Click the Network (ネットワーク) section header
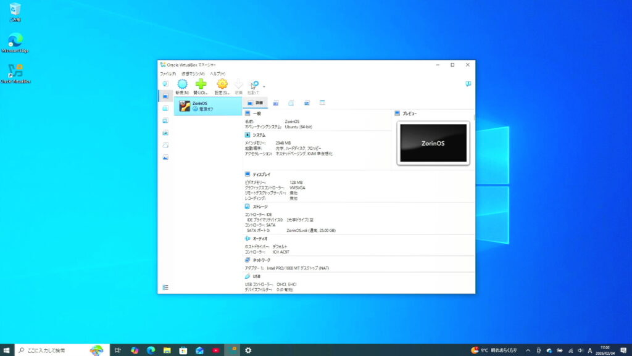 point(261,260)
